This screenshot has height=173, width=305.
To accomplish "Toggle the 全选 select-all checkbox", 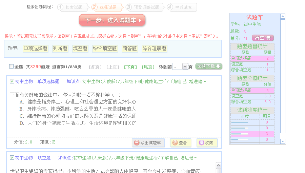I will [12, 67].
